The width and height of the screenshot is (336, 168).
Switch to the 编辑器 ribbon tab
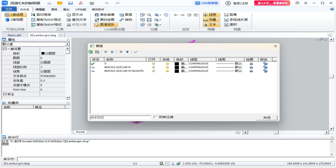40,9
